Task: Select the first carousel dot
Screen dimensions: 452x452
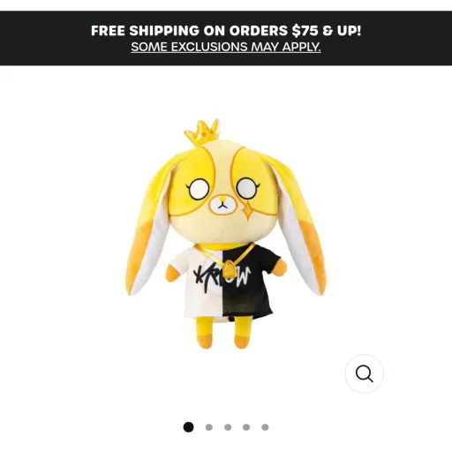Action: click(x=189, y=427)
